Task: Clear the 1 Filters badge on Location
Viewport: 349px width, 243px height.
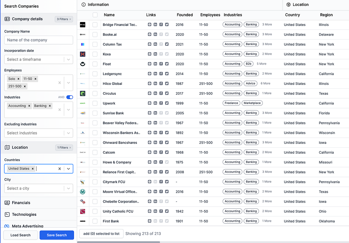Action: (x=70, y=148)
